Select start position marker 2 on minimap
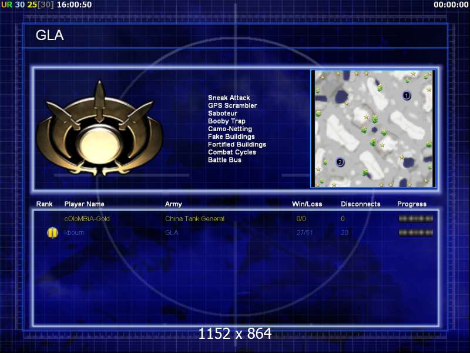The image size is (470, 353). pos(340,162)
